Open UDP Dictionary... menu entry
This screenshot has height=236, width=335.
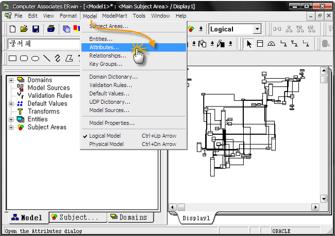click(133, 102)
